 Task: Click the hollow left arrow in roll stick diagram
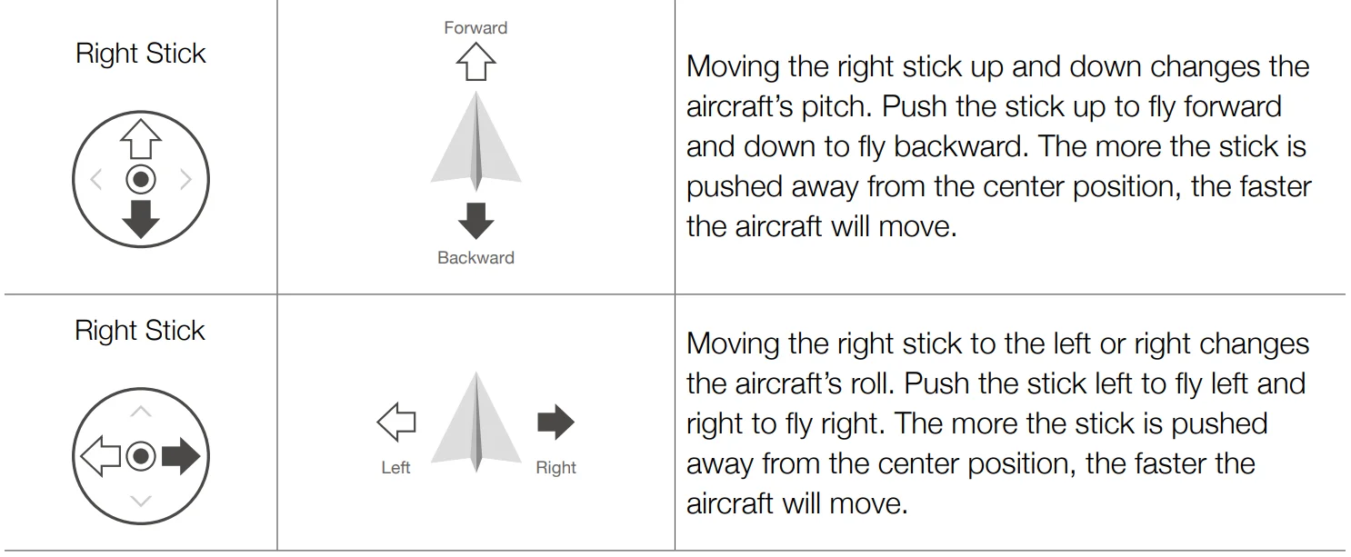pyautogui.click(x=100, y=456)
